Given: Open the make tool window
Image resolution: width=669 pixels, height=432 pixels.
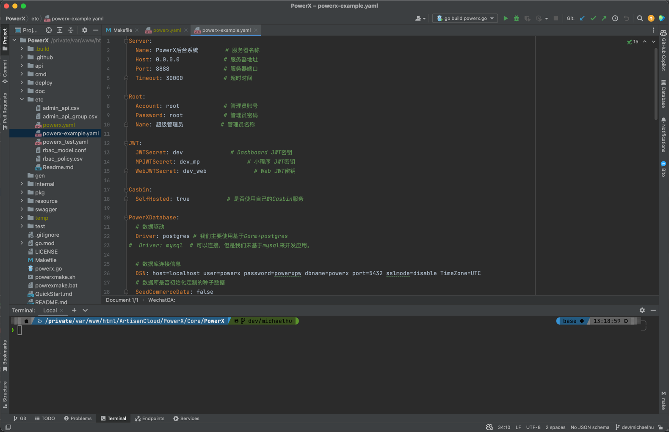Looking at the screenshot, I should click(x=663, y=400).
